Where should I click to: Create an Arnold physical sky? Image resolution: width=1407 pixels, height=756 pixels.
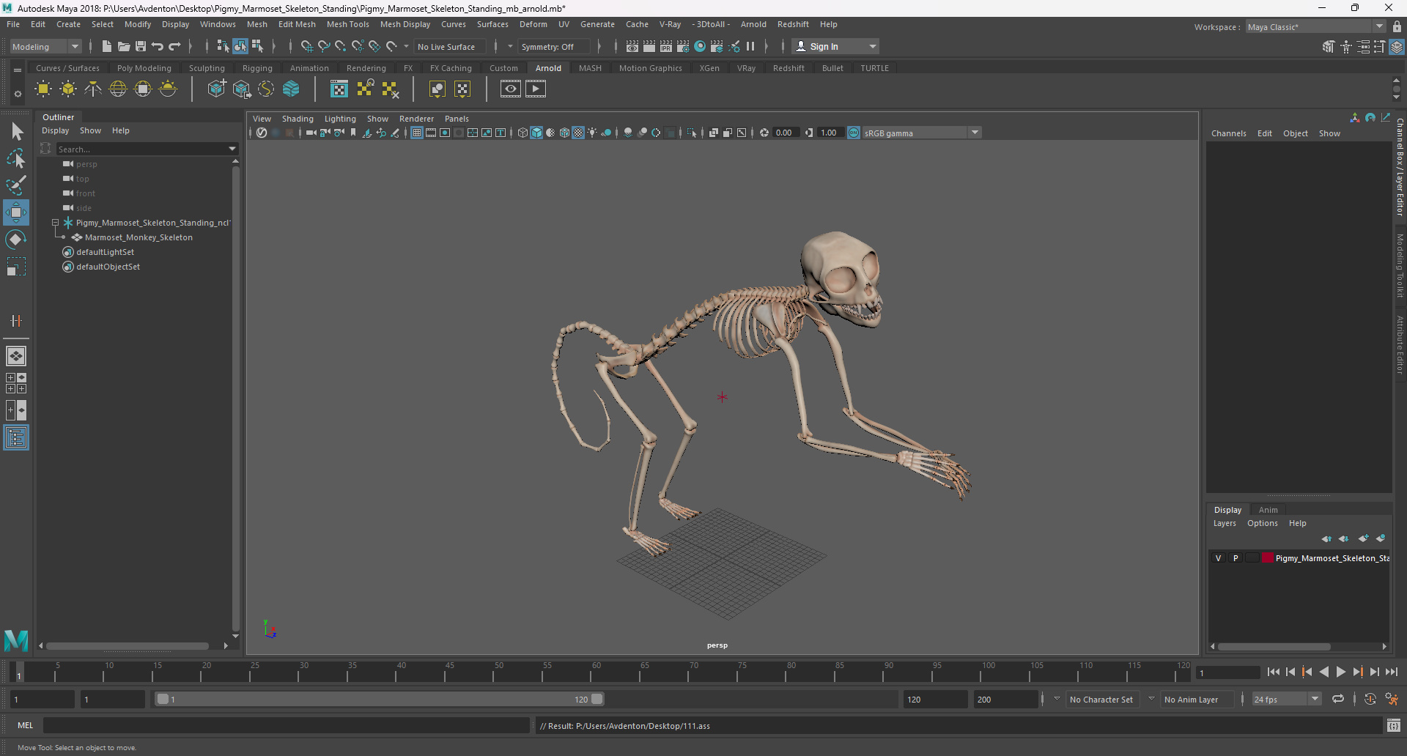(x=168, y=89)
